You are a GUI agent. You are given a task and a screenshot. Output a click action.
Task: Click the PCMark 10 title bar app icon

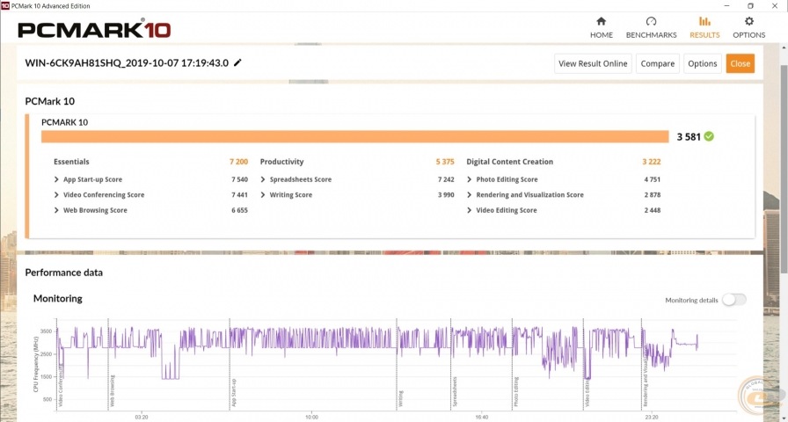click(5, 5)
